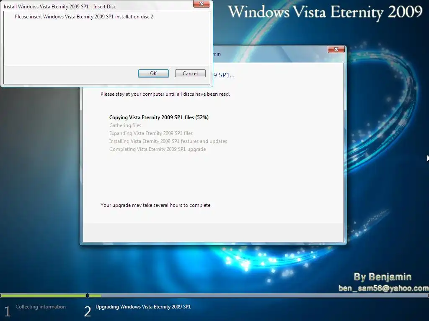429x321 pixels.
Task: Click 'Upgrading Windows Vista Eternity 2009 SP1' stage label
Action: [x=143, y=307]
